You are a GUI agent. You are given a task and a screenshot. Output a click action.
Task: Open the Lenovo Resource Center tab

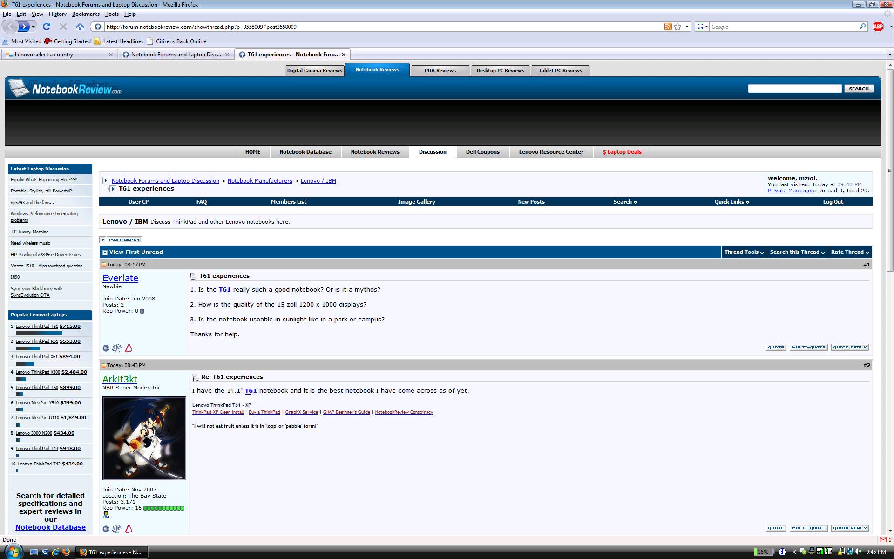click(x=551, y=152)
